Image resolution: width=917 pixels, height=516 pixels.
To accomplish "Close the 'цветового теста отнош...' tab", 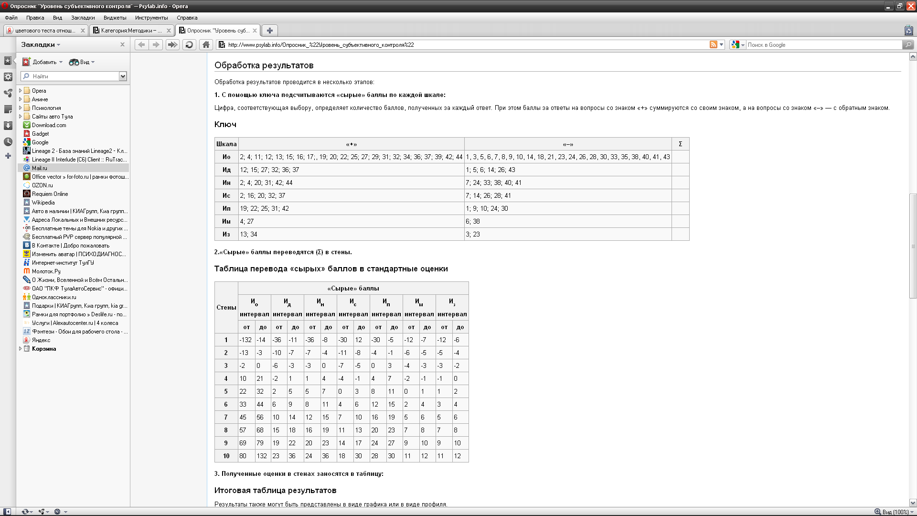I will (83, 31).
